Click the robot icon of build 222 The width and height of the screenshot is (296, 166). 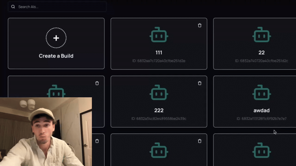click(x=159, y=93)
